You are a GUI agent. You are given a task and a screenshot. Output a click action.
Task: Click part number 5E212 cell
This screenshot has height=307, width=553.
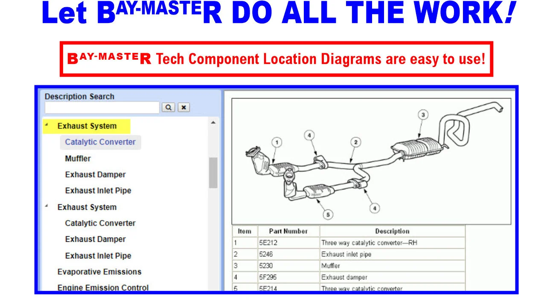tap(288, 243)
